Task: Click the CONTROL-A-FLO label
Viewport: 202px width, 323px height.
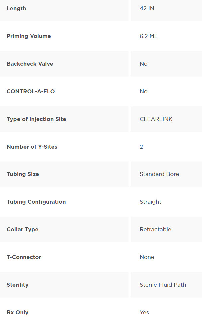Action: (31, 91)
